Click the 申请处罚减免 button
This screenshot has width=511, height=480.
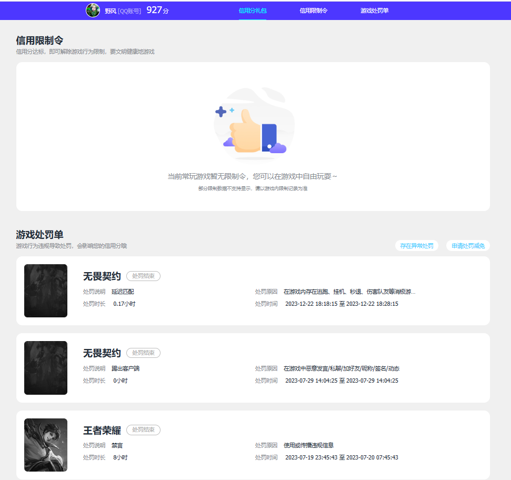[468, 246]
